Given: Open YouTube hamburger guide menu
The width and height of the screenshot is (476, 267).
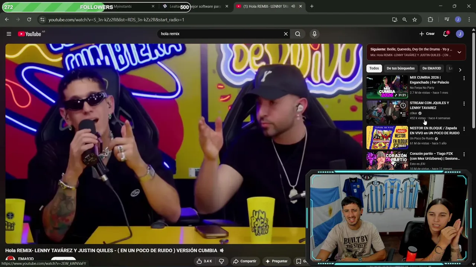Looking at the screenshot, I should [x=9, y=34].
